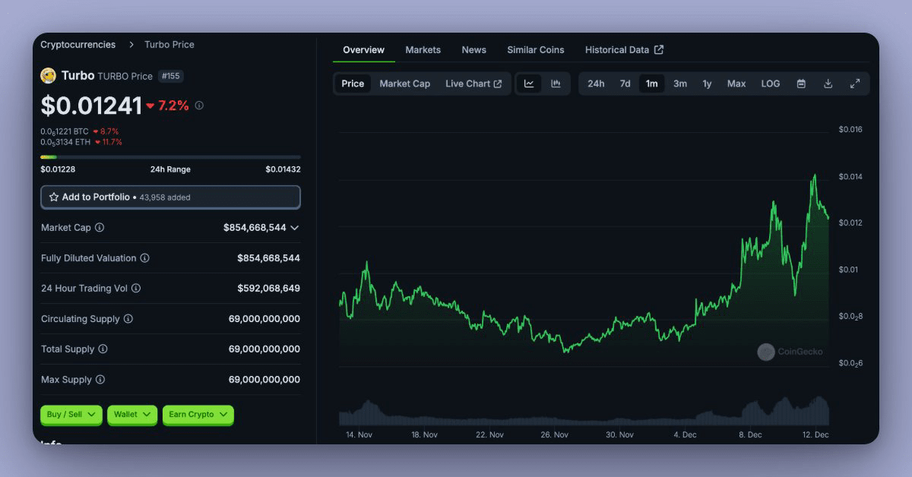912x477 pixels.
Task: Click the 8. Dec axis label
Action: pos(749,434)
